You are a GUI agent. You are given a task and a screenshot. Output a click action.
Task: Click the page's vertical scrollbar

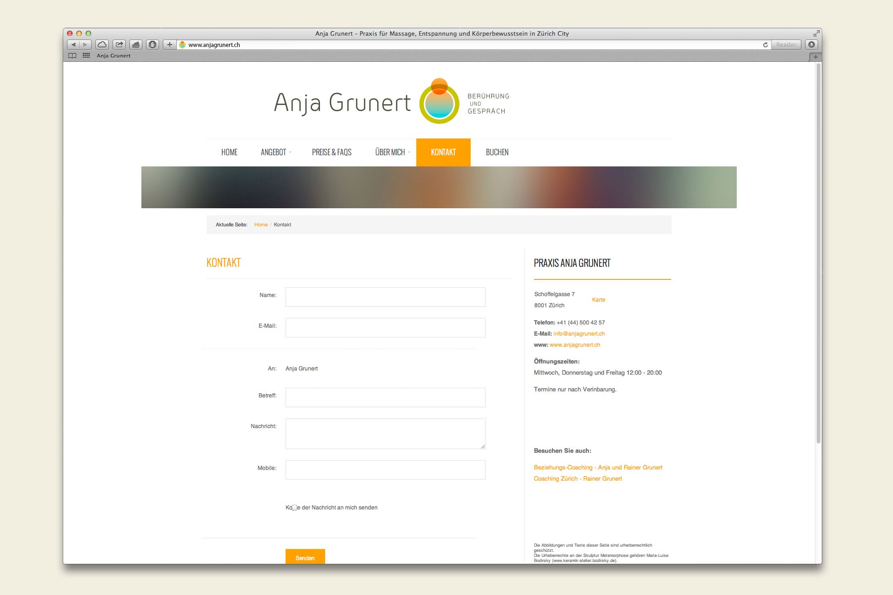(818, 253)
